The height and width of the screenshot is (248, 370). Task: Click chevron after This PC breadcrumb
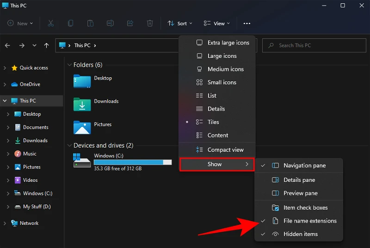(95, 45)
